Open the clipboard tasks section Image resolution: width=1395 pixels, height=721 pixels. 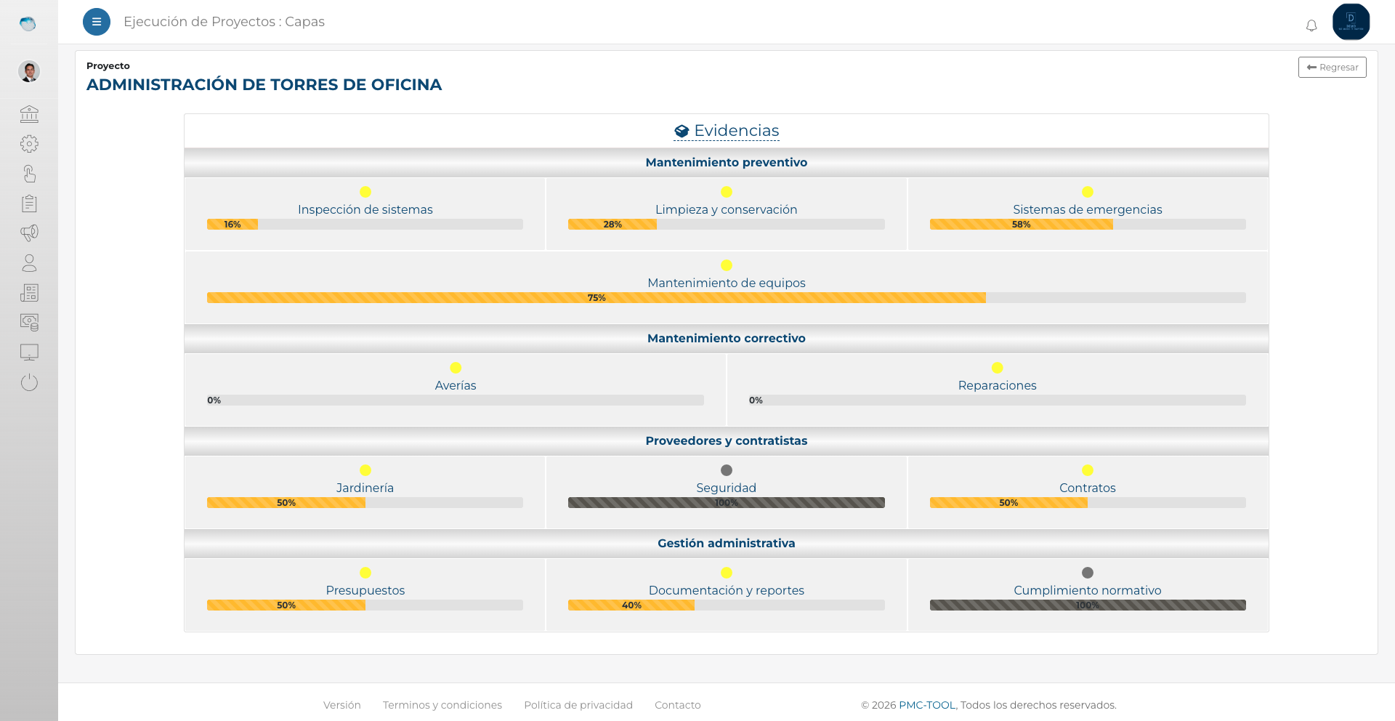coord(29,204)
